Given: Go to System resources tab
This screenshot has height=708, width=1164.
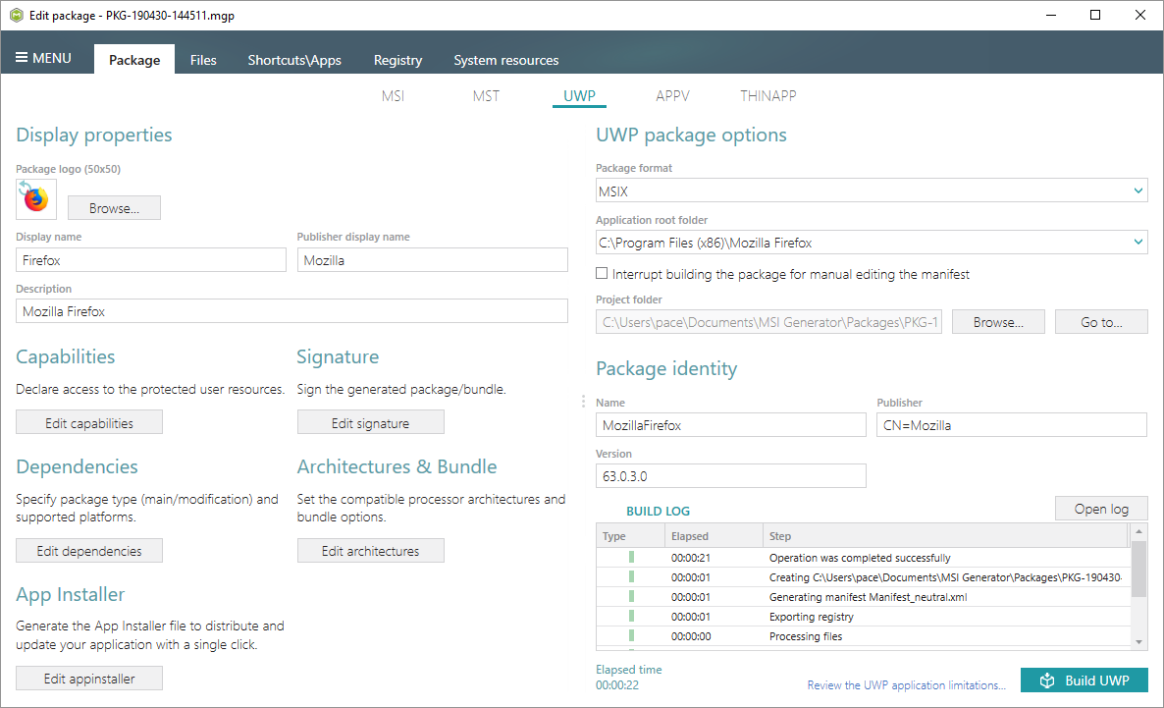Looking at the screenshot, I should coord(506,60).
